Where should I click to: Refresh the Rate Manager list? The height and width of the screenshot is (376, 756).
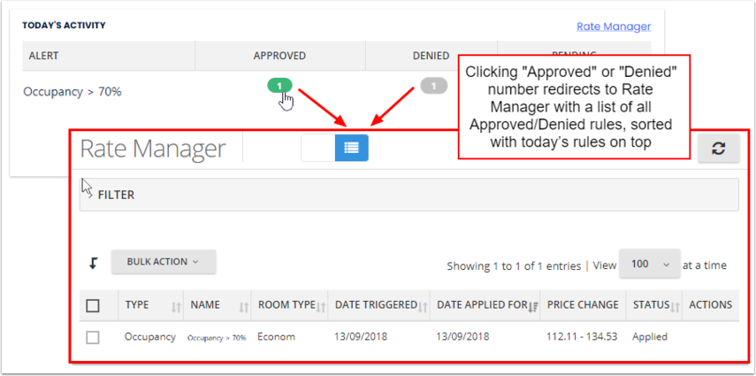(x=718, y=149)
